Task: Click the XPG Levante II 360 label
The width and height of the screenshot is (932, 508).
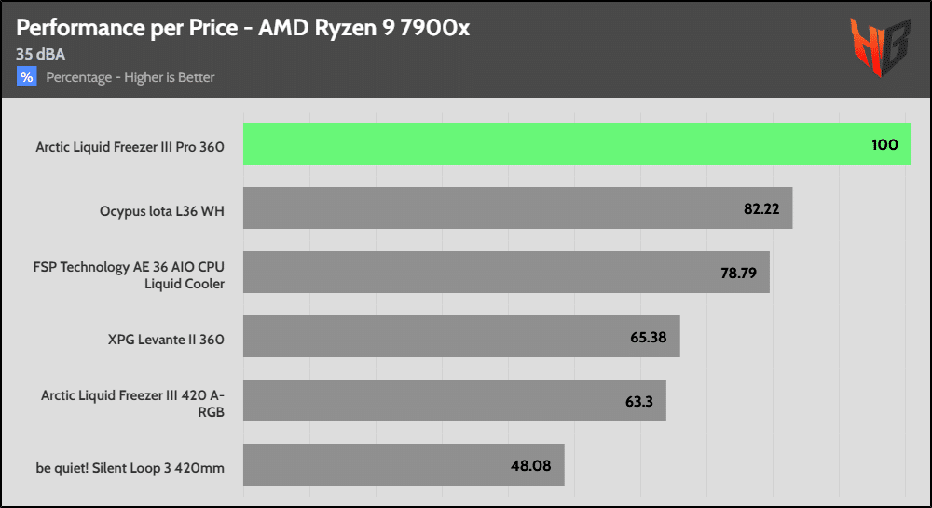Action: (x=166, y=339)
